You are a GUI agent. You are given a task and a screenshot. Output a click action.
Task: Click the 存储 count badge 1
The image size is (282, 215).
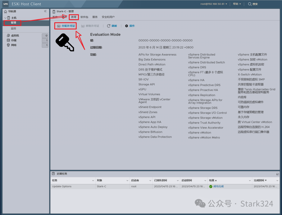click(45, 40)
